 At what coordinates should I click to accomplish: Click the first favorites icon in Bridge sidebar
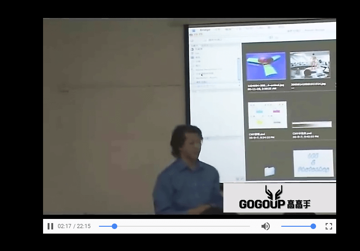coord(192,49)
